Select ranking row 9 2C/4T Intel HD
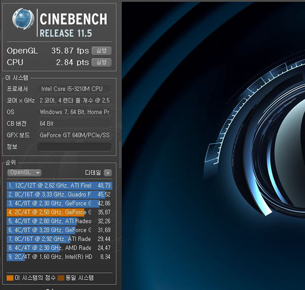This screenshot has height=290, width=305. point(59,257)
